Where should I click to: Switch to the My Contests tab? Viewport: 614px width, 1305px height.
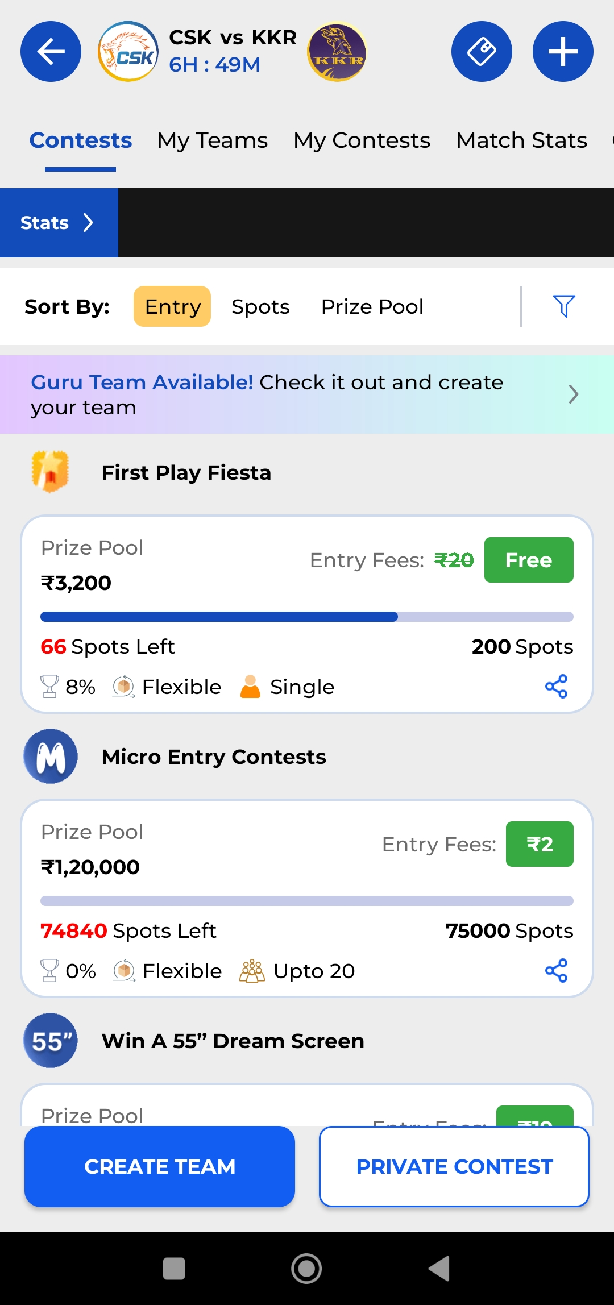coord(362,140)
